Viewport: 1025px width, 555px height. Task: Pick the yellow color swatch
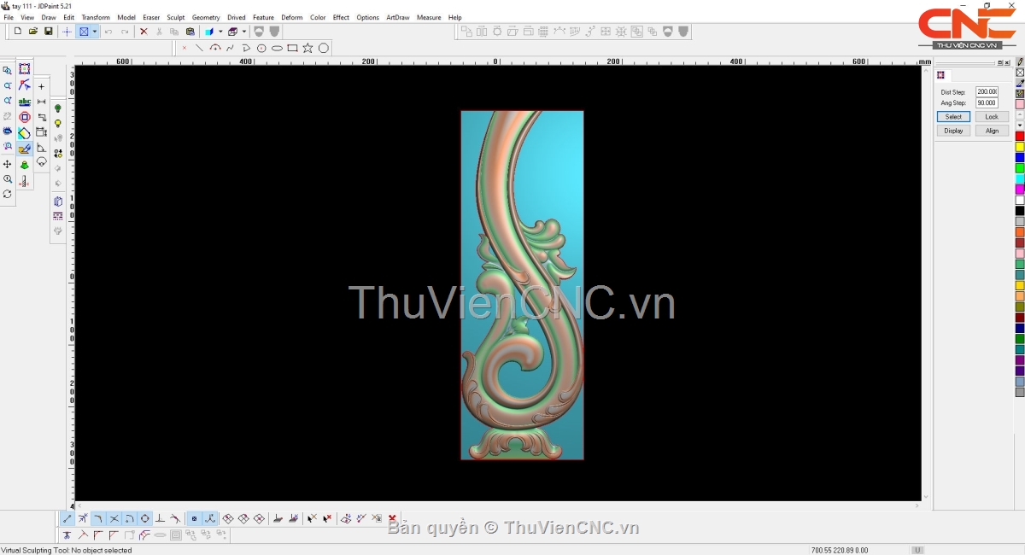pyautogui.click(x=1019, y=147)
